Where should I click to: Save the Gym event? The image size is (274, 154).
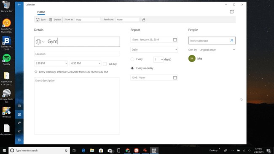pos(40,19)
